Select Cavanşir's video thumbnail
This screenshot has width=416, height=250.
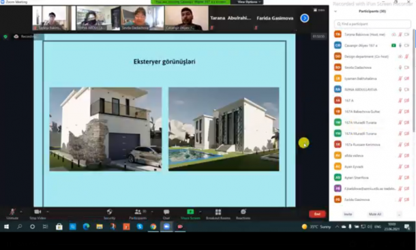(x=186, y=18)
